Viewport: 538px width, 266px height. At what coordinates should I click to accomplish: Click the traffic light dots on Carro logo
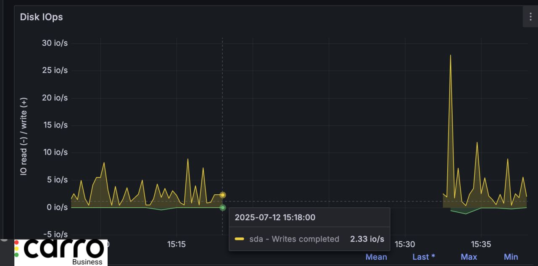pyautogui.click(x=16, y=249)
